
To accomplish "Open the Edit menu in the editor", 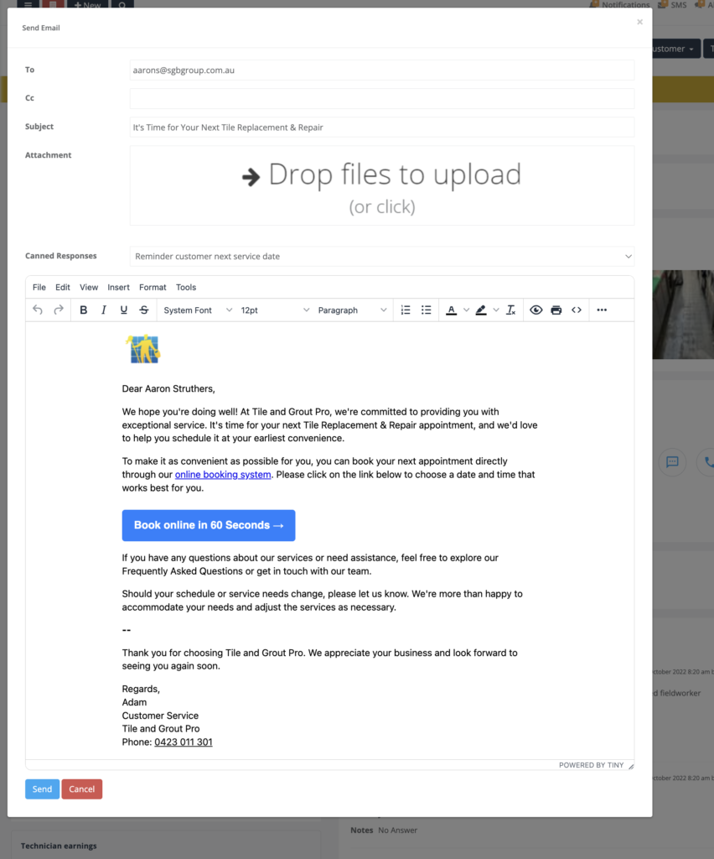I will (62, 287).
